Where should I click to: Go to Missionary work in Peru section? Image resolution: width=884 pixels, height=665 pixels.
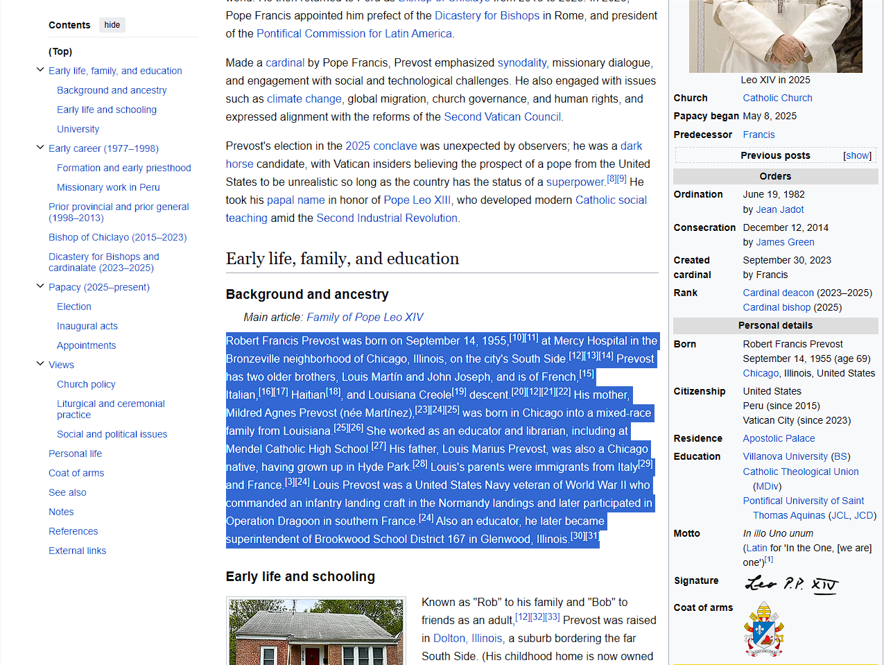(x=108, y=187)
